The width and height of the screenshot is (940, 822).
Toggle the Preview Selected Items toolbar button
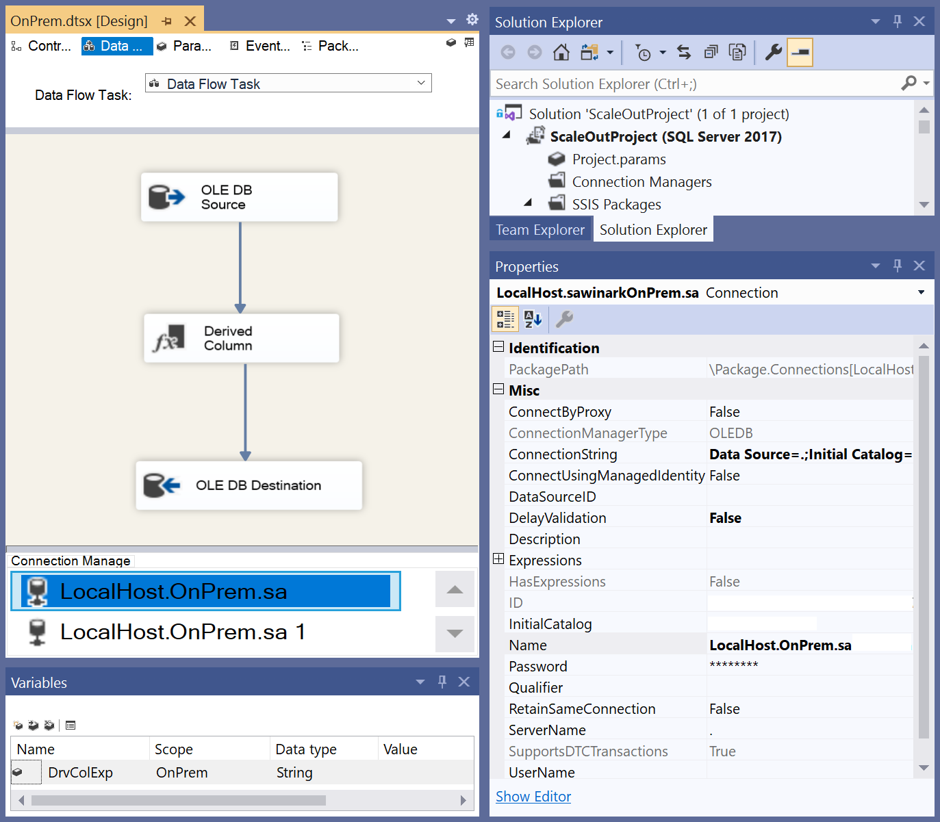(800, 52)
